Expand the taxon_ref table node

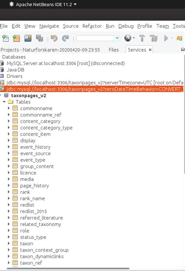(9, 263)
